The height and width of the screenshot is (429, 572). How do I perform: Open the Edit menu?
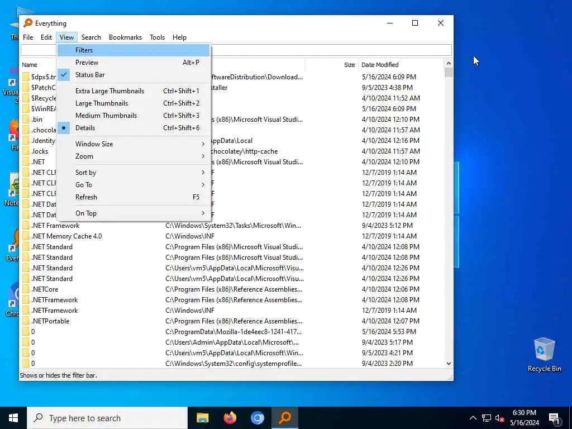tap(46, 37)
